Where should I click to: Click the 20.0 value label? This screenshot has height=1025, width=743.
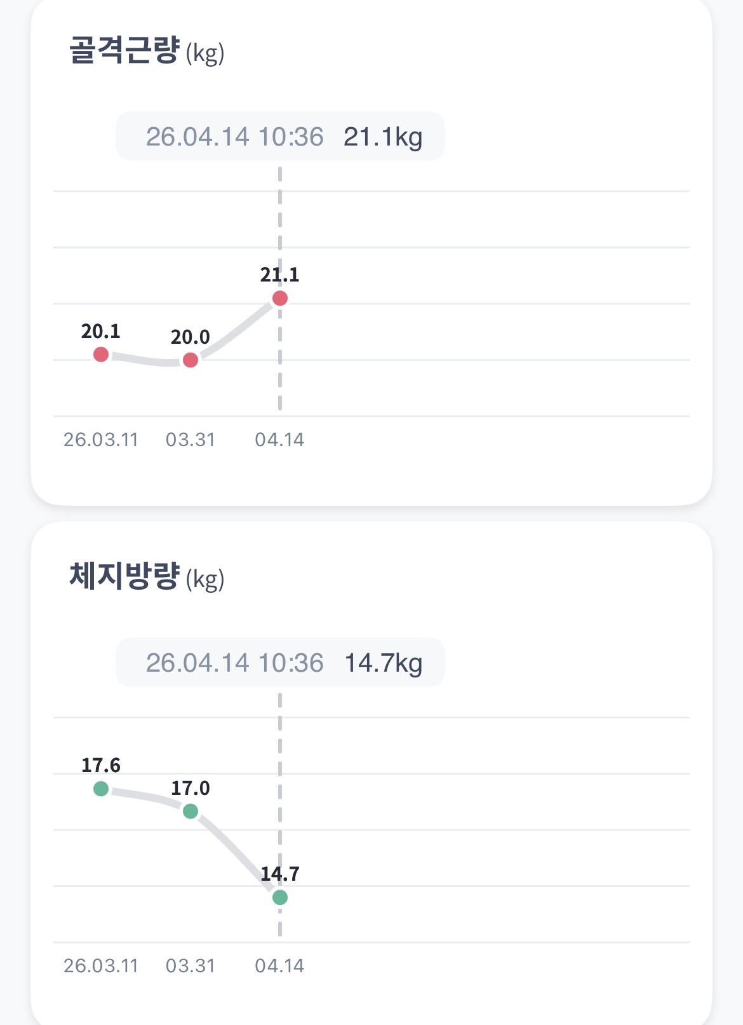[x=191, y=337]
